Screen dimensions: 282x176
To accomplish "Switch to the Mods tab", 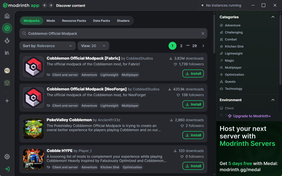I will 50,21.
